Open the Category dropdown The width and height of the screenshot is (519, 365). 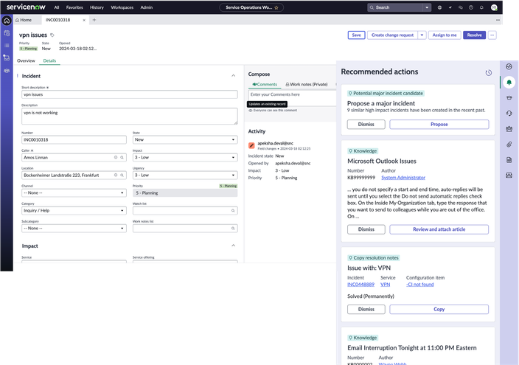[74, 210]
